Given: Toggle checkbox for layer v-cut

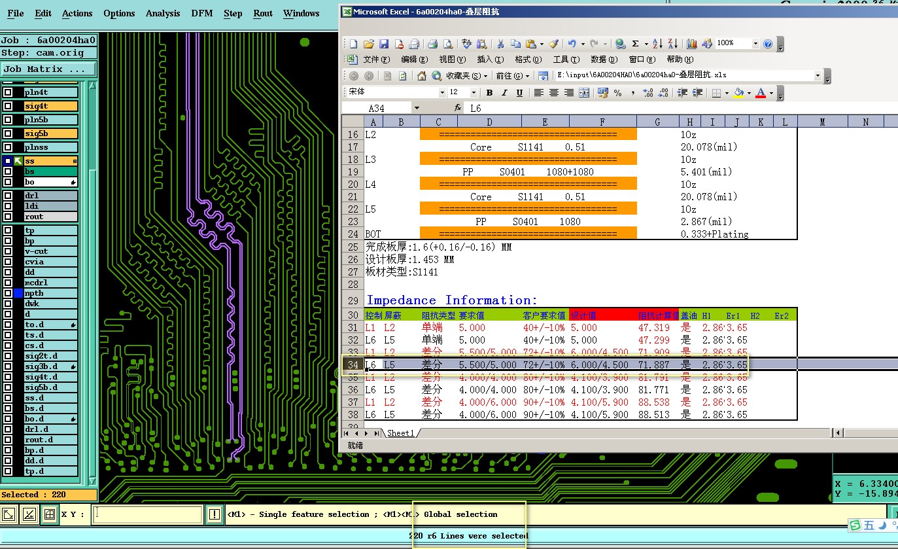Looking at the screenshot, I should tap(8, 251).
